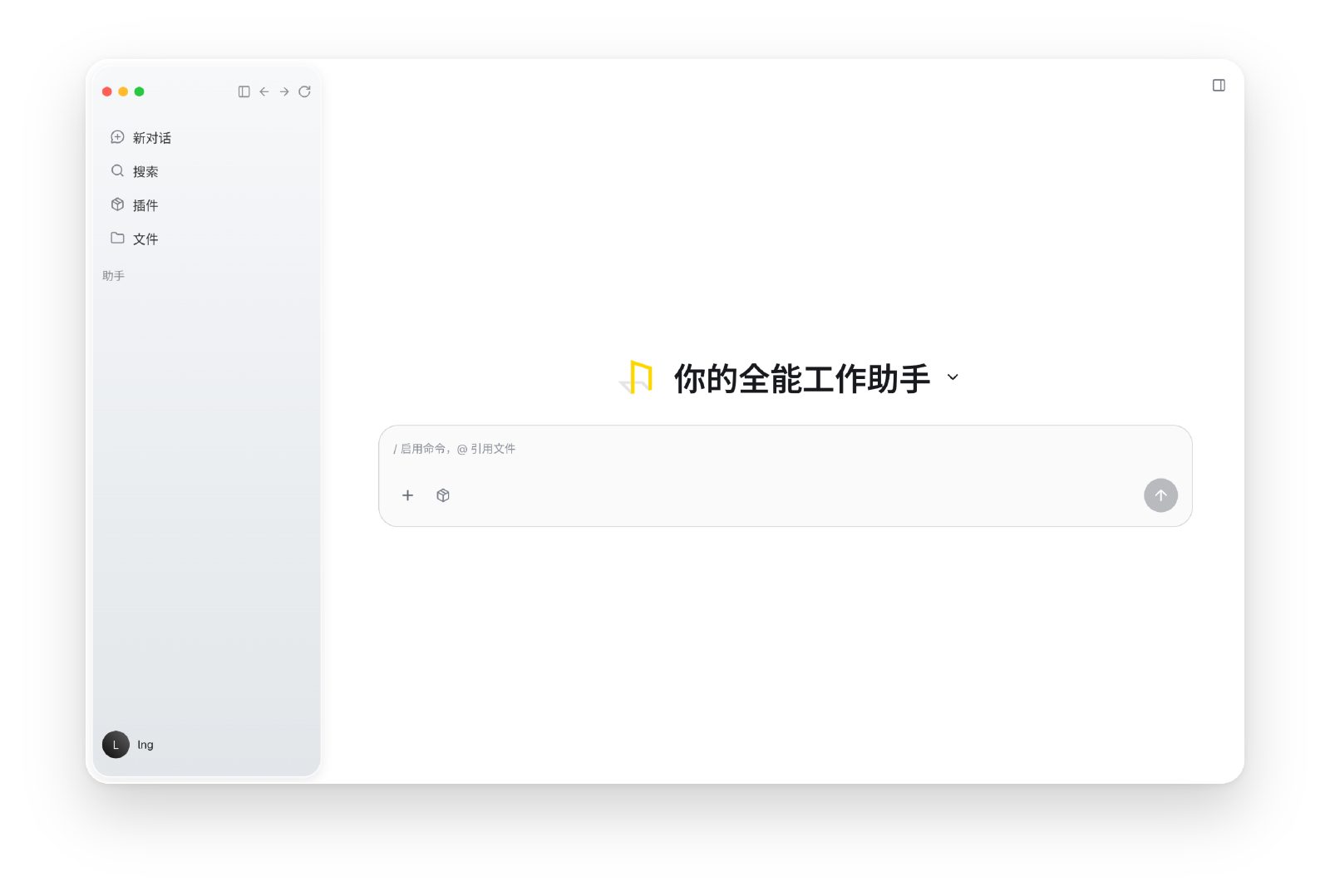Click the yellow assistant logo icon
Image resolution: width=1330 pixels, height=896 pixels.
(638, 377)
